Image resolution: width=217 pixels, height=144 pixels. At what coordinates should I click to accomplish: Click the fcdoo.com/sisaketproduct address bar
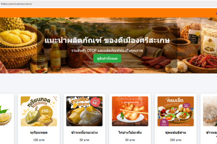[109, 4]
